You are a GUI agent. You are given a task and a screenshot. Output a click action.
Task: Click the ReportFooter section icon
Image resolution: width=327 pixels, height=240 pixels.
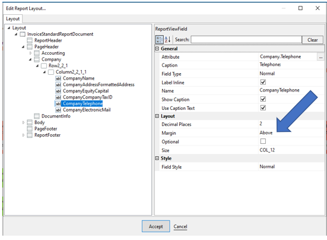pos(30,135)
